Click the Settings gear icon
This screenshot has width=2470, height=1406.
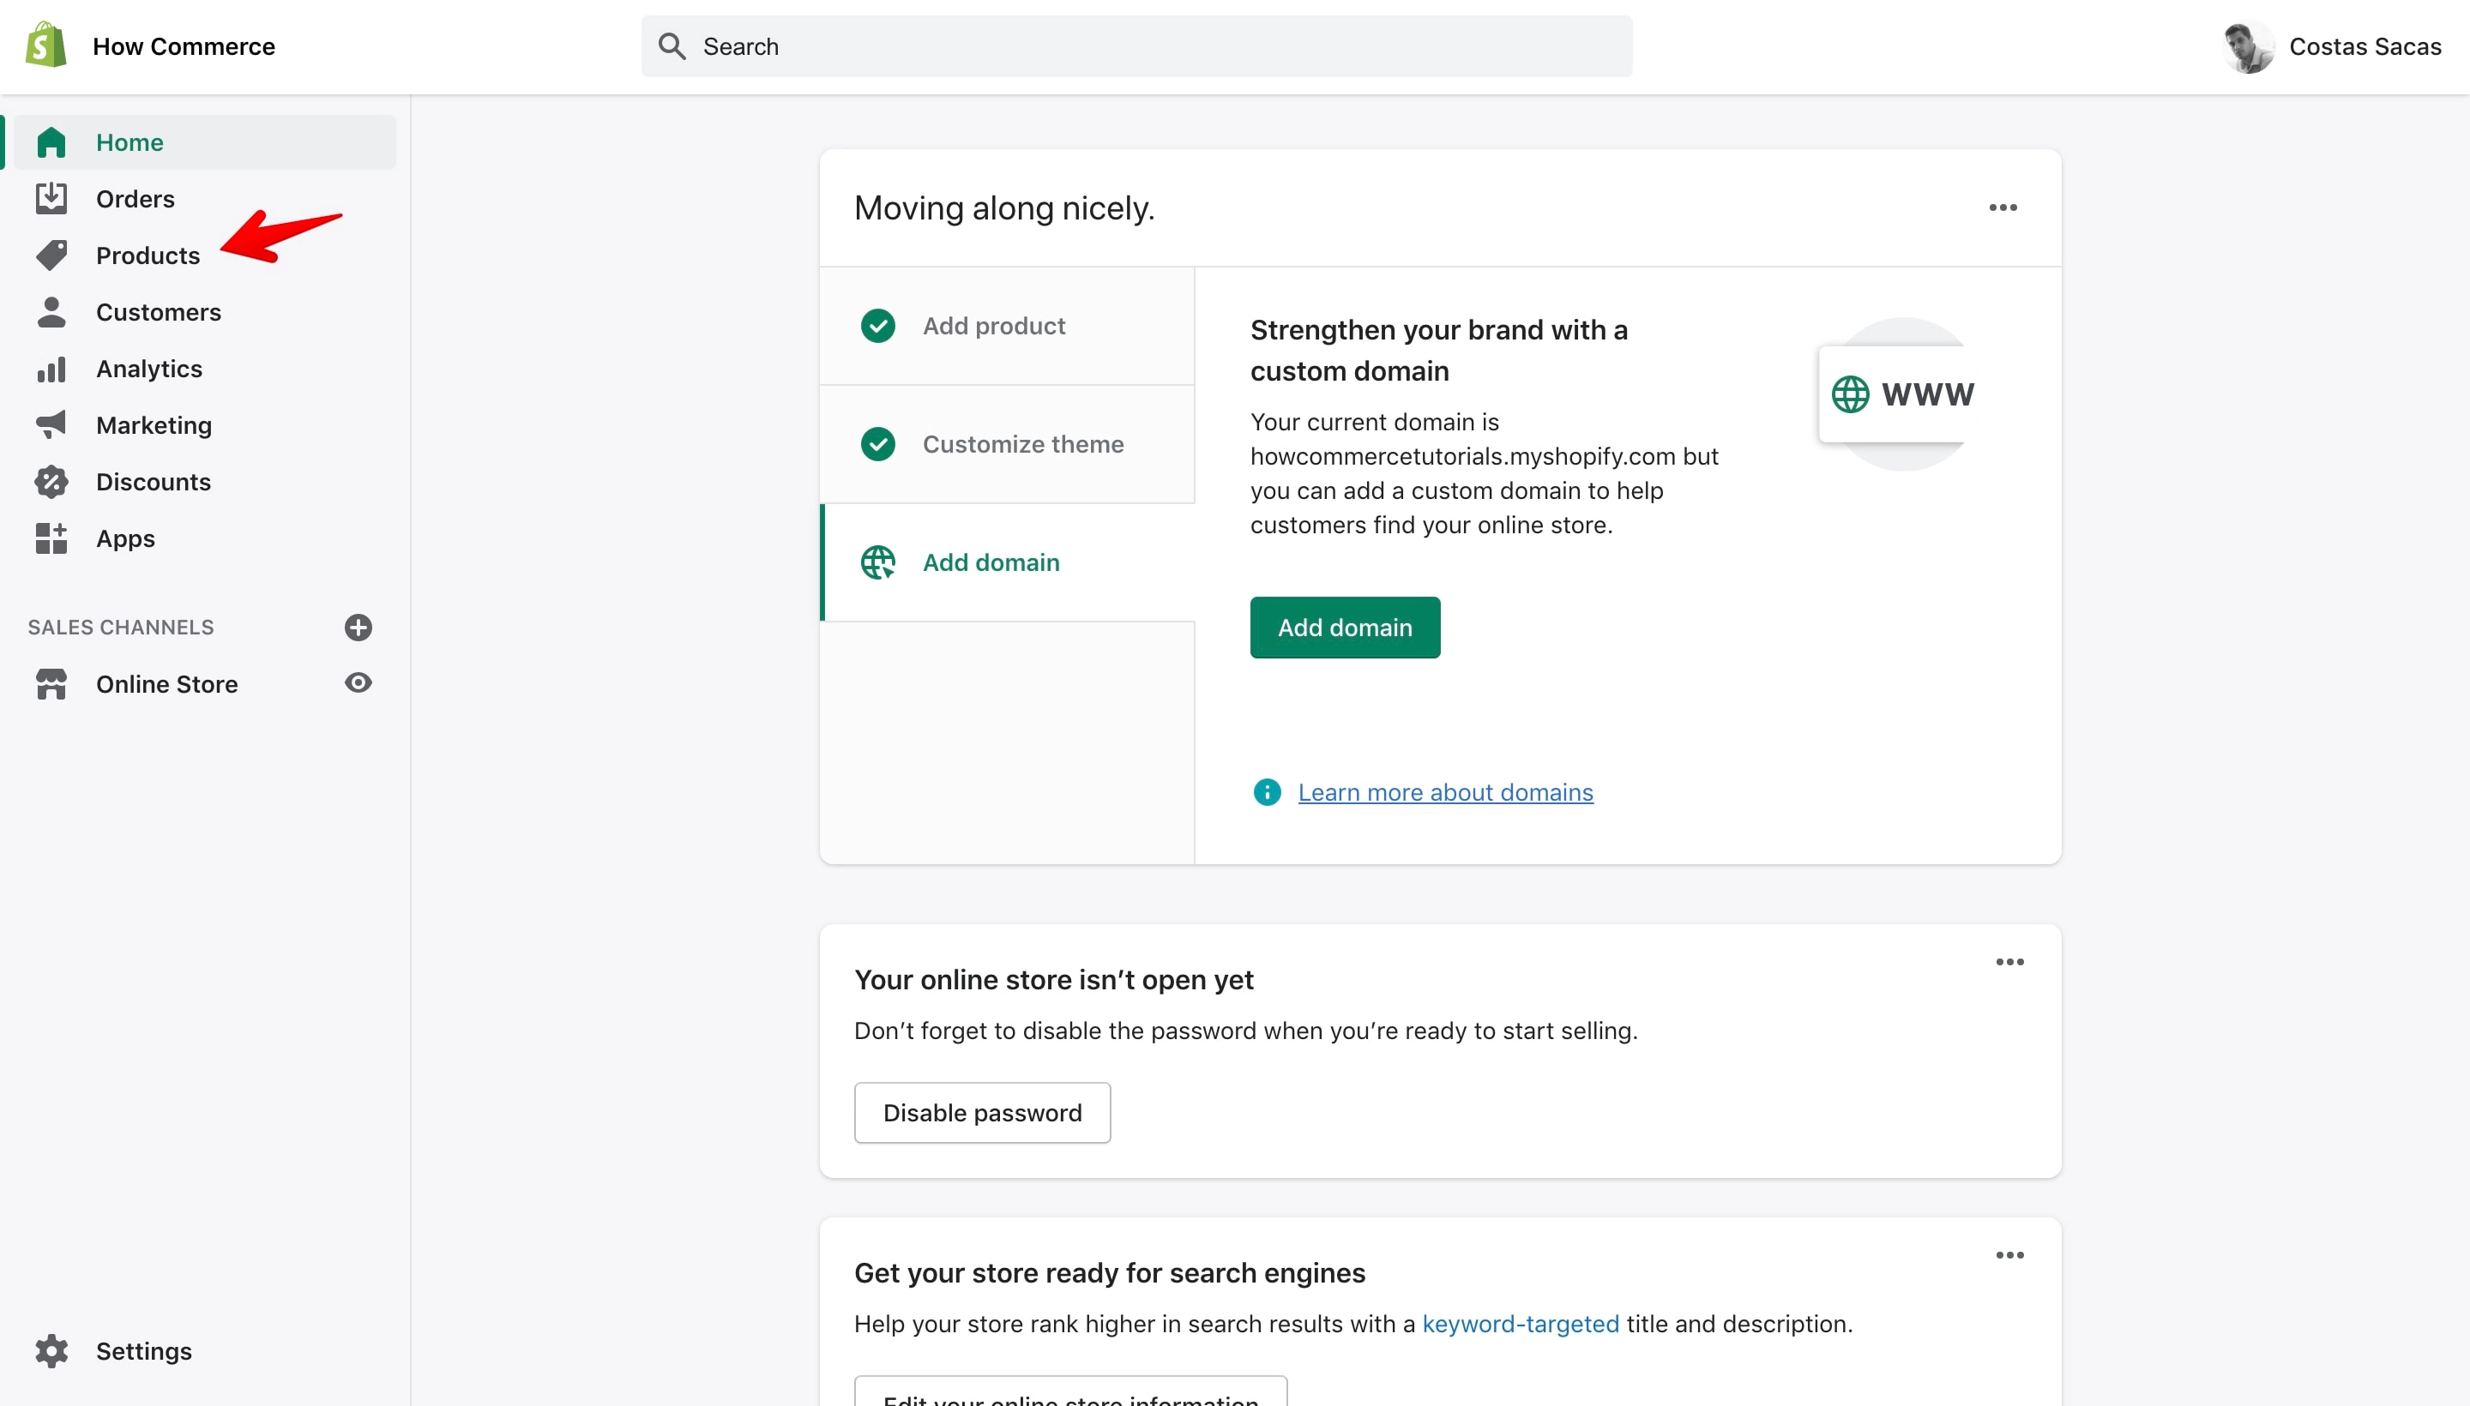[51, 1351]
